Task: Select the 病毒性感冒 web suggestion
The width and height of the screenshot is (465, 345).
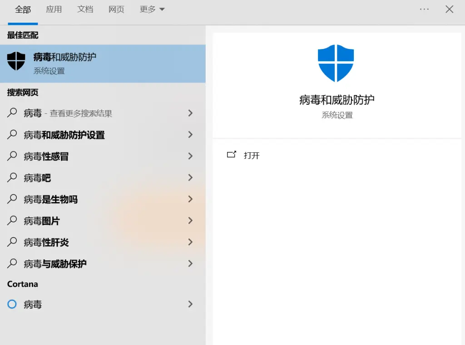Action: click(x=103, y=156)
